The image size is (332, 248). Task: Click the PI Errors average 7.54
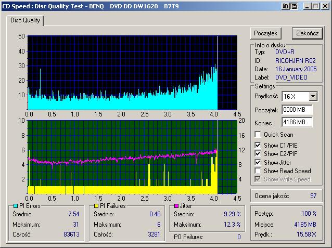point(74,214)
